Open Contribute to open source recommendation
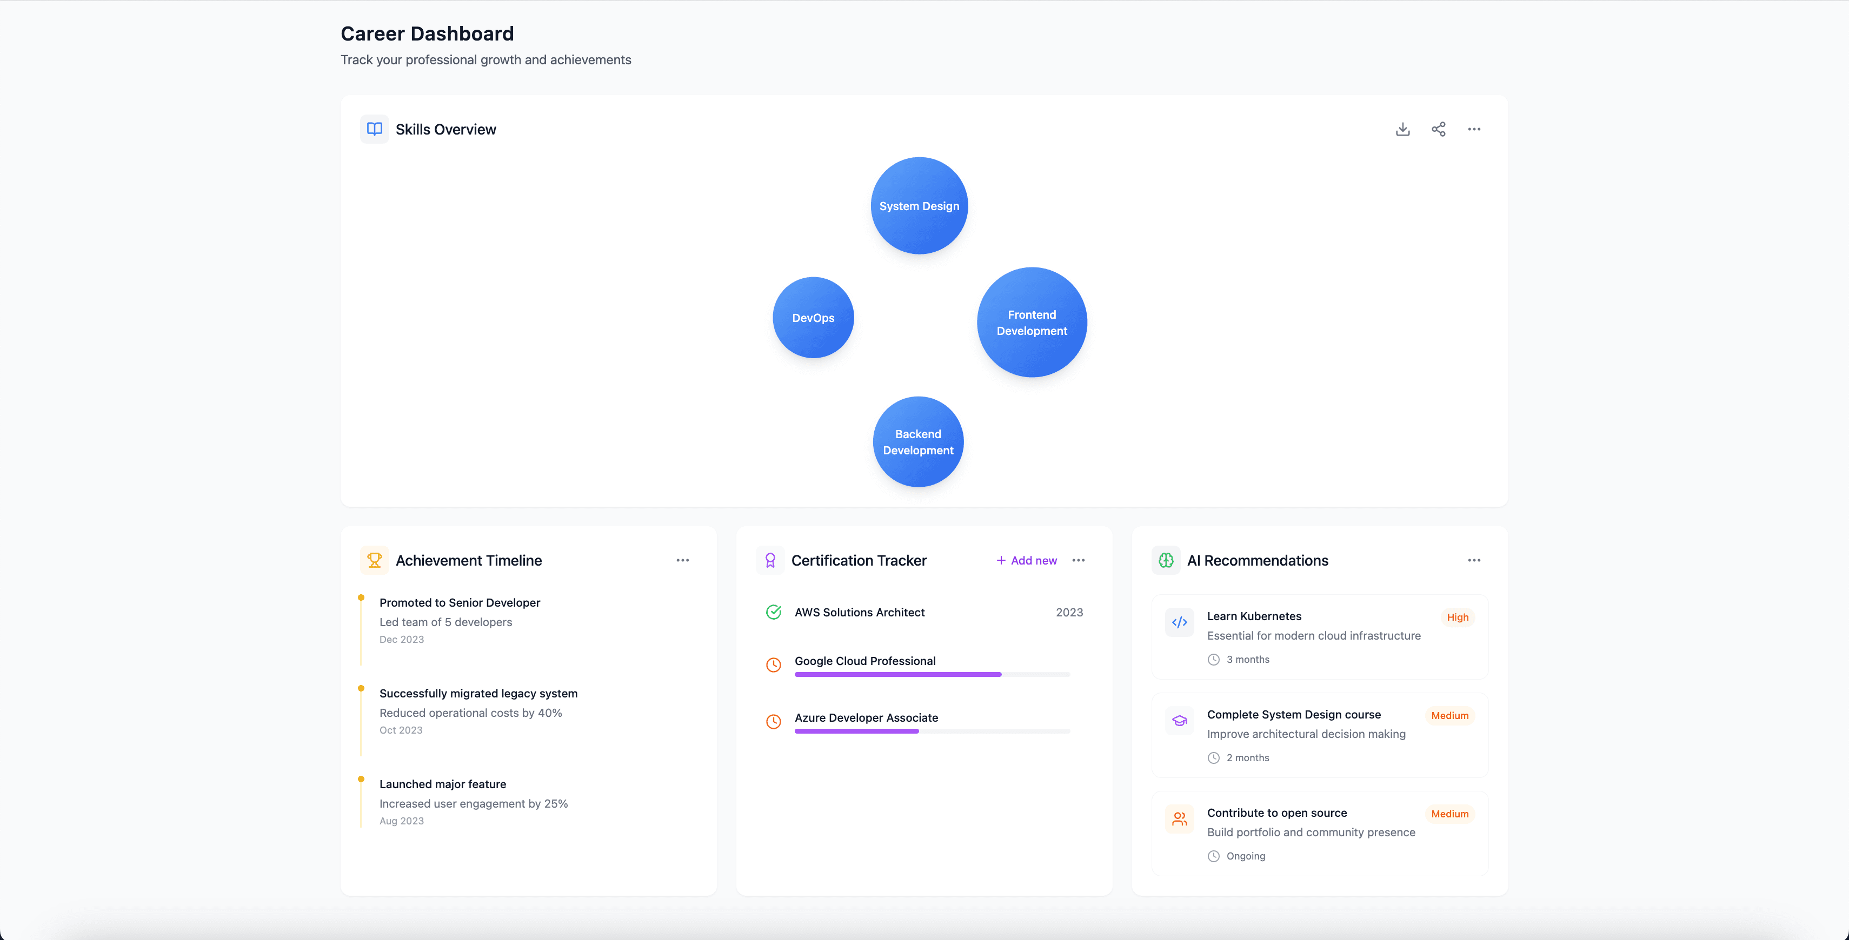The width and height of the screenshot is (1849, 940). [1319, 833]
